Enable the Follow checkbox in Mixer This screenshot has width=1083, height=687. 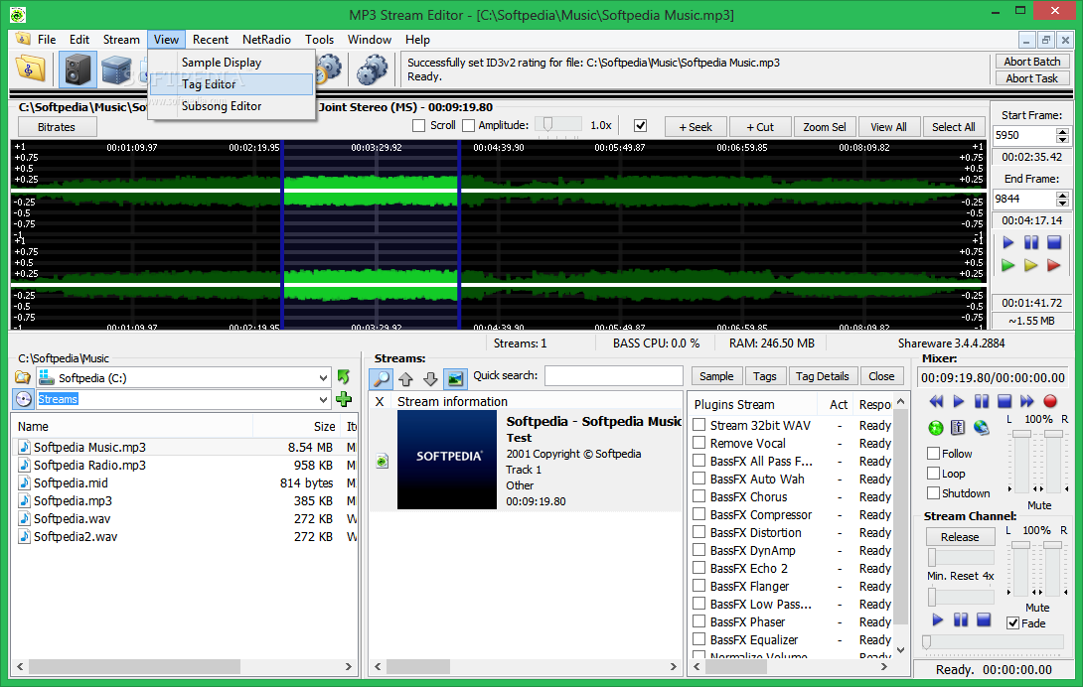[933, 454]
